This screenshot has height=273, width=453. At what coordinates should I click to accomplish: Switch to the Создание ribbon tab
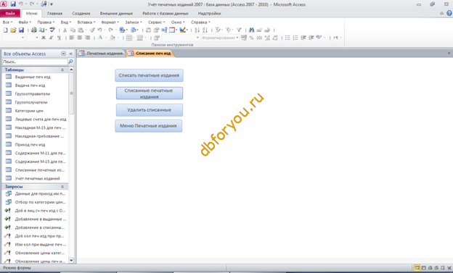[81, 14]
